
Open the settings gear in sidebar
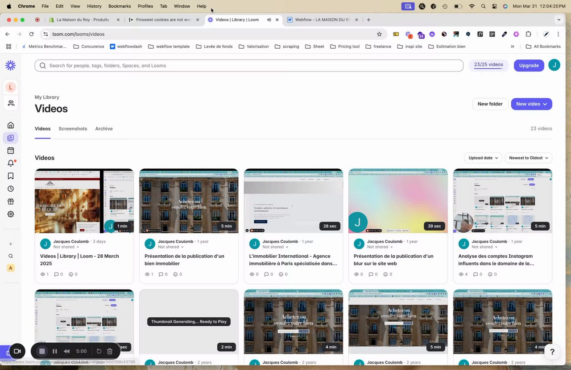pyautogui.click(x=11, y=214)
